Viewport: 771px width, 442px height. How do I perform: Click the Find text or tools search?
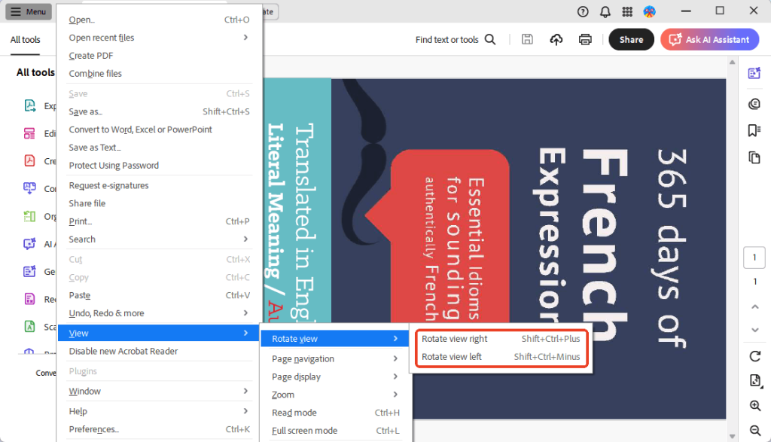455,40
